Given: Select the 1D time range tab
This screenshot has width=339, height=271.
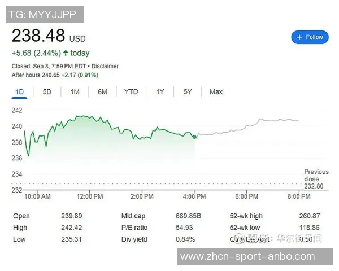Looking at the screenshot, I should 19,92.
